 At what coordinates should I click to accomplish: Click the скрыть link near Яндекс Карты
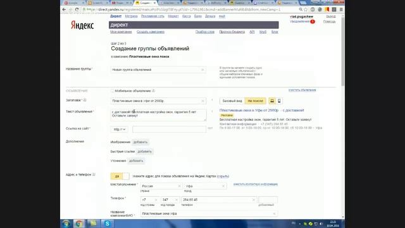pos(223,176)
